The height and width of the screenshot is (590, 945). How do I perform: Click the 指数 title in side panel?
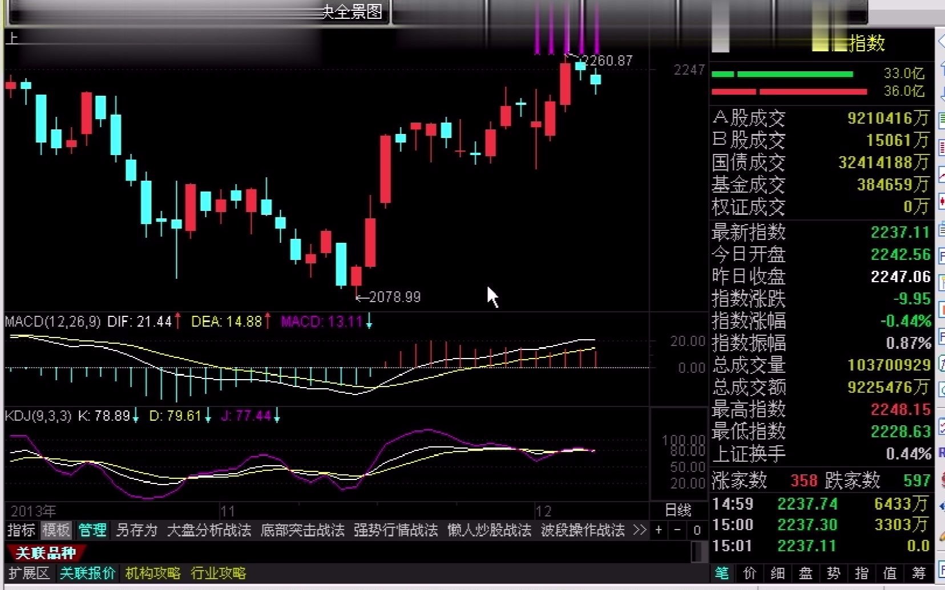[x=867, y=43]
